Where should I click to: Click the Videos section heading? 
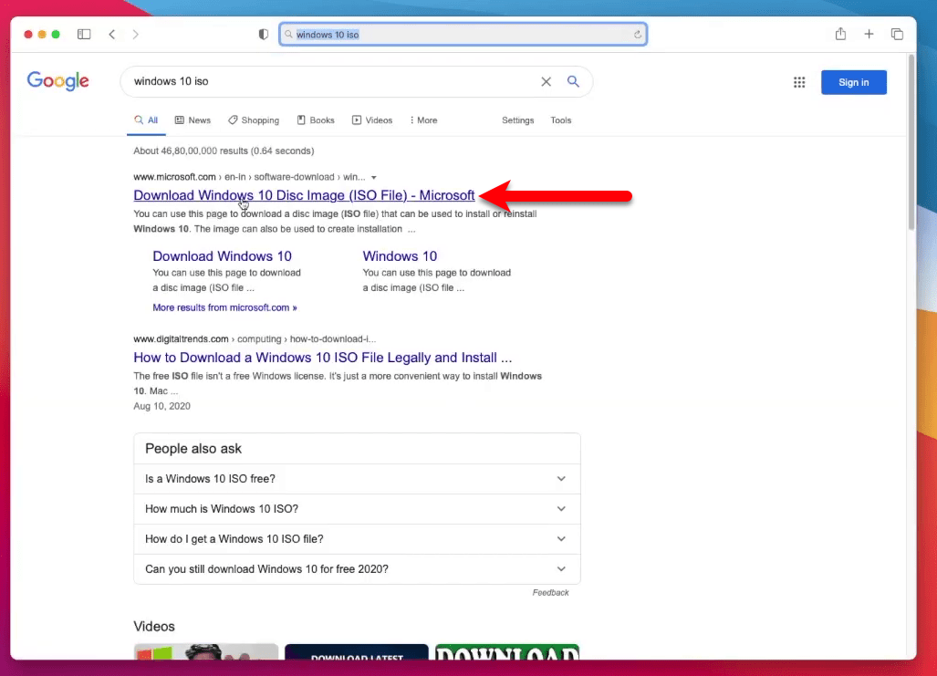pyautogui.click(x=154, y=627)
